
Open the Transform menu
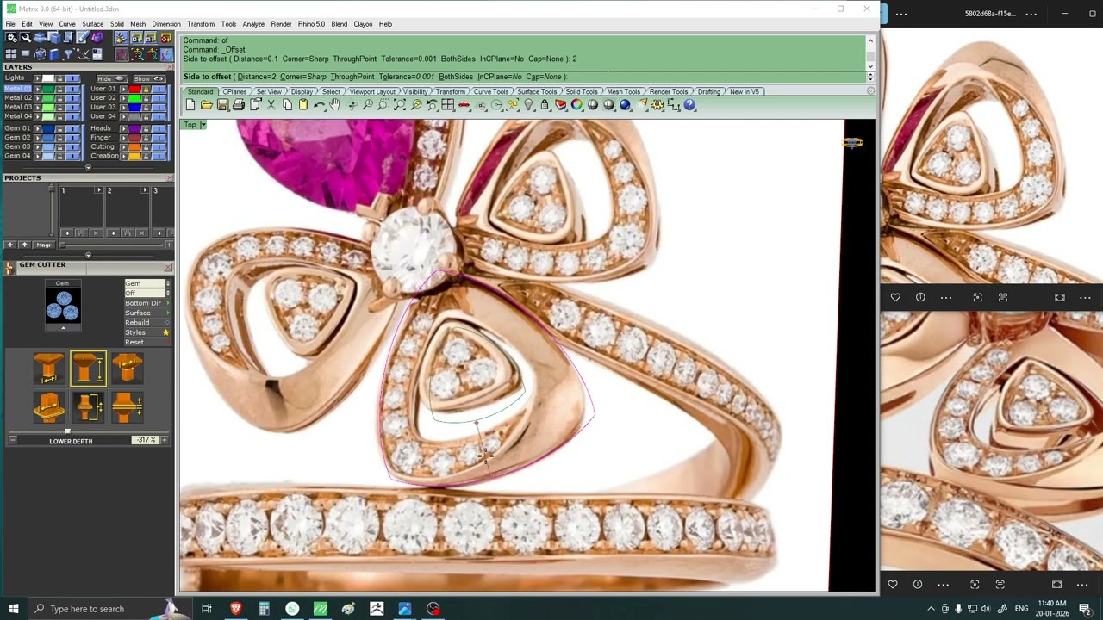[x=201, y=24]
